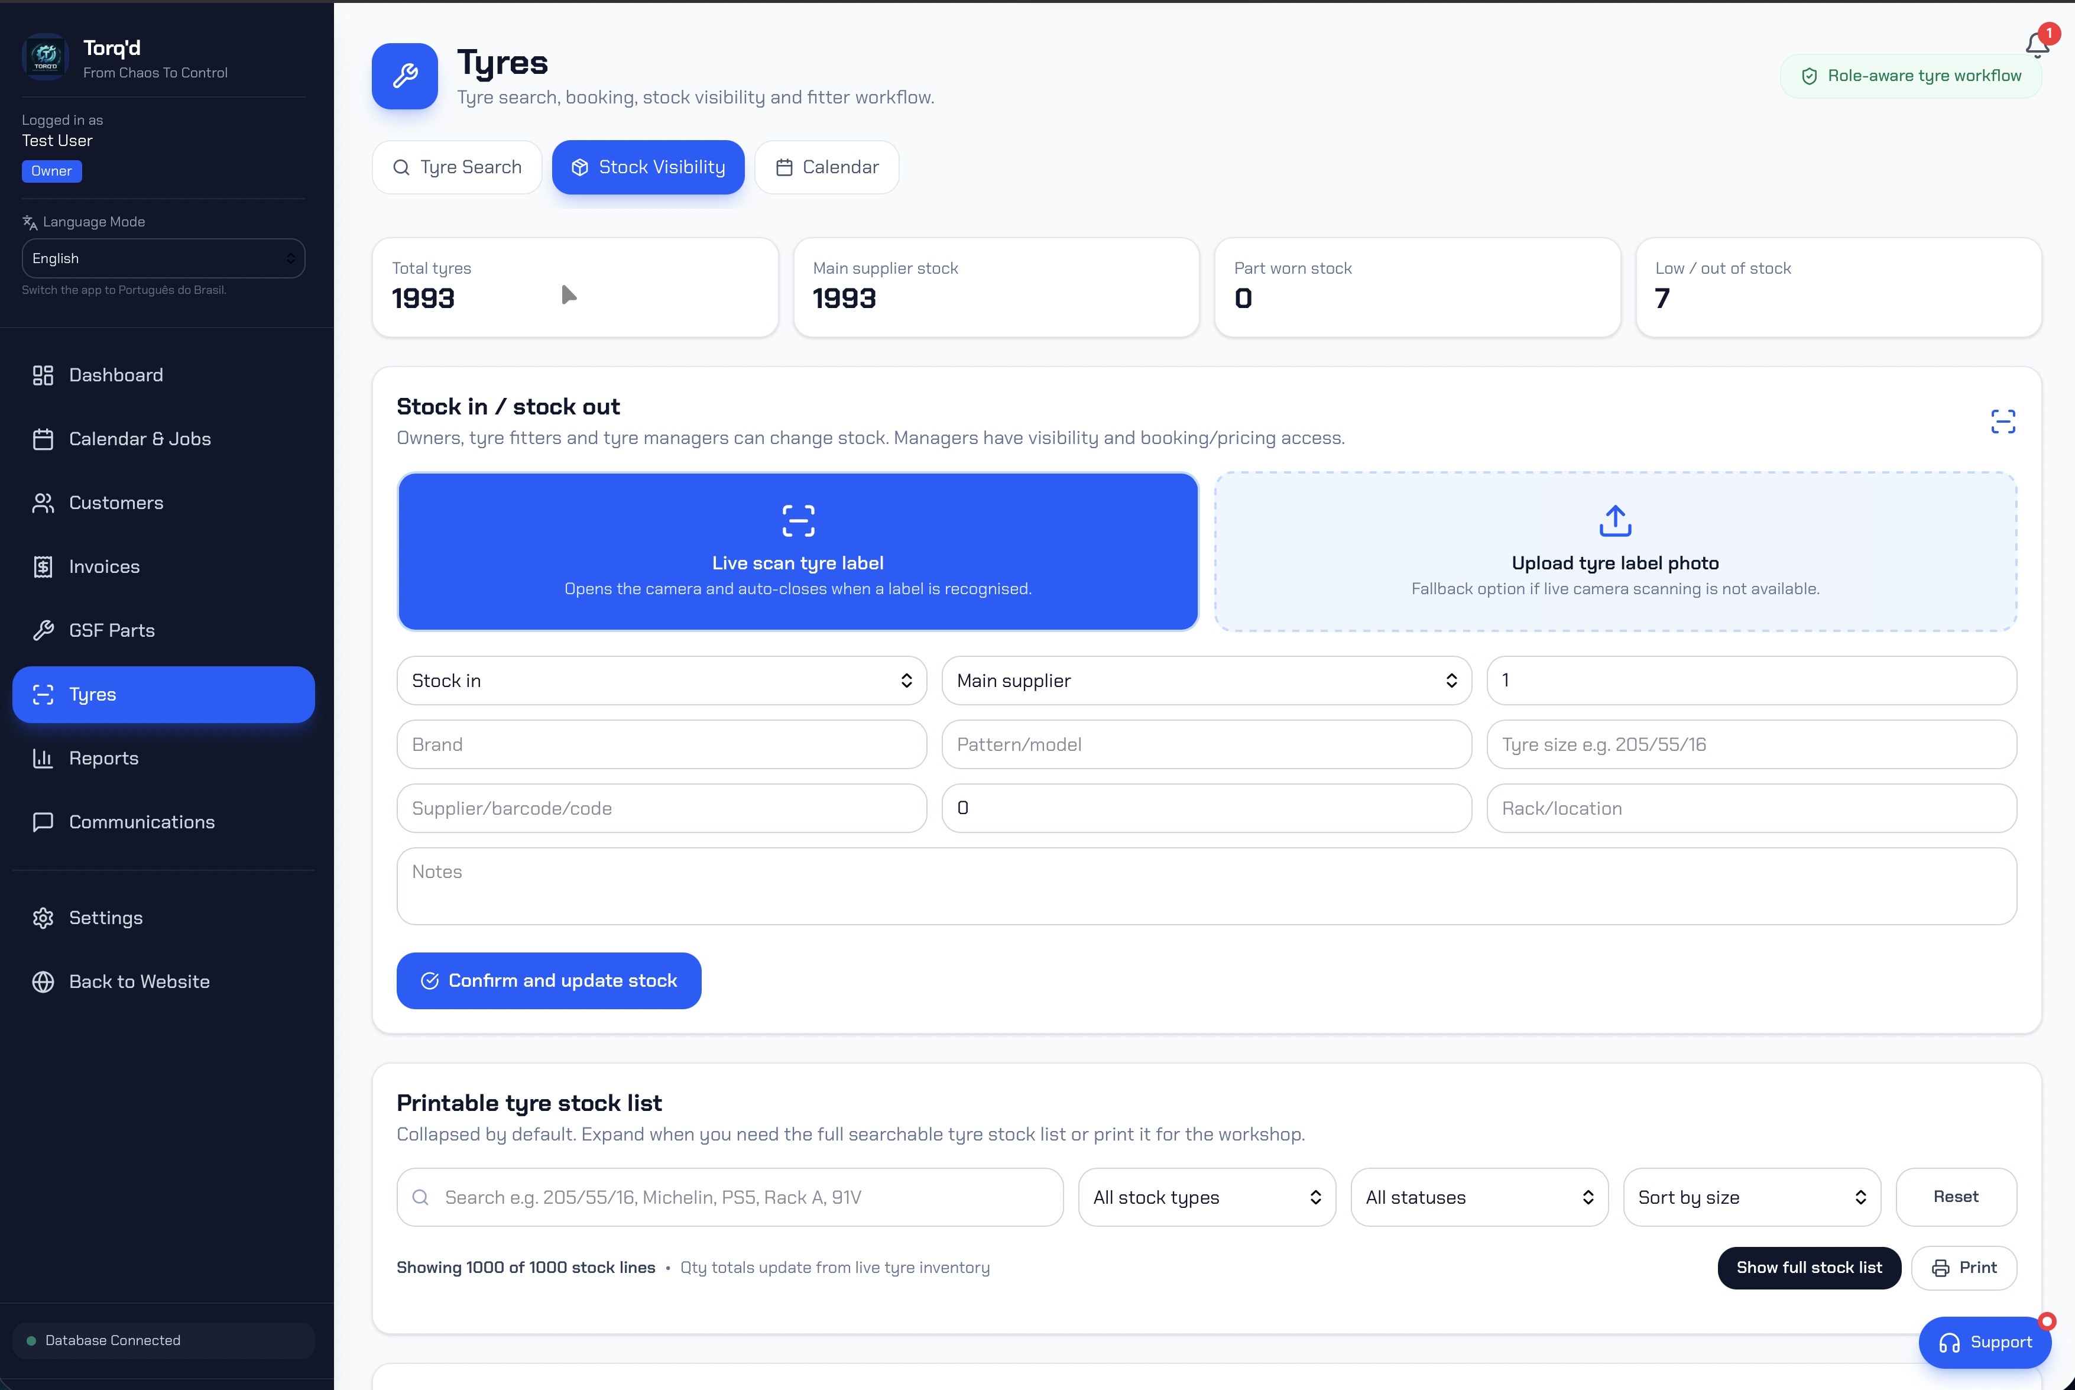
Task: Expand the All stock types filter
Action: [1207, 1198]
